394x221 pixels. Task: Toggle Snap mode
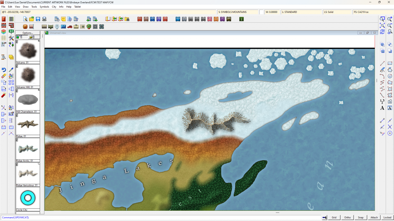pyautogui.click(x=361, y=217)
